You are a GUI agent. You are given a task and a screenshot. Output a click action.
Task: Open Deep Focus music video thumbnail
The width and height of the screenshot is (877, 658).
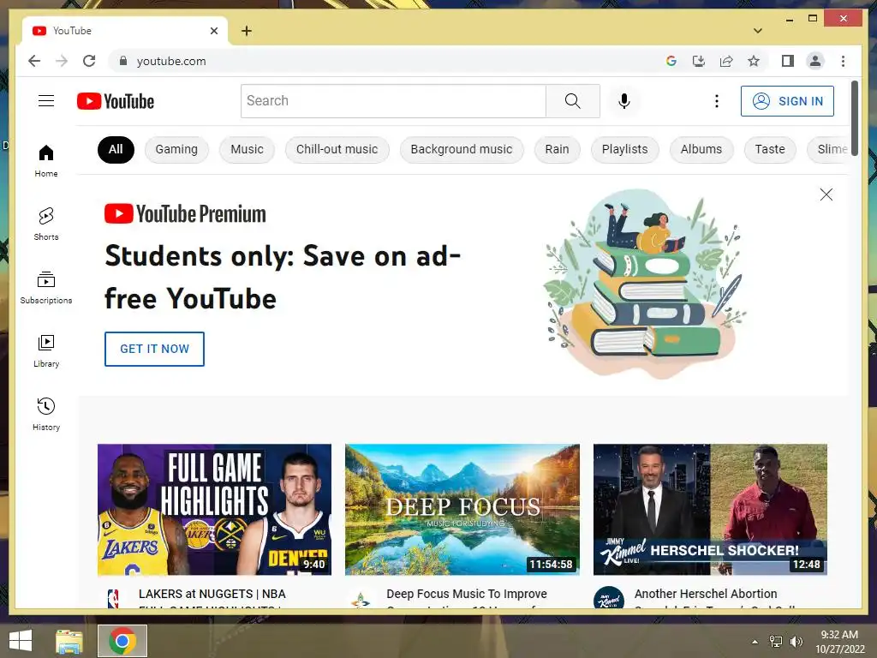click(x=462, y=510)
